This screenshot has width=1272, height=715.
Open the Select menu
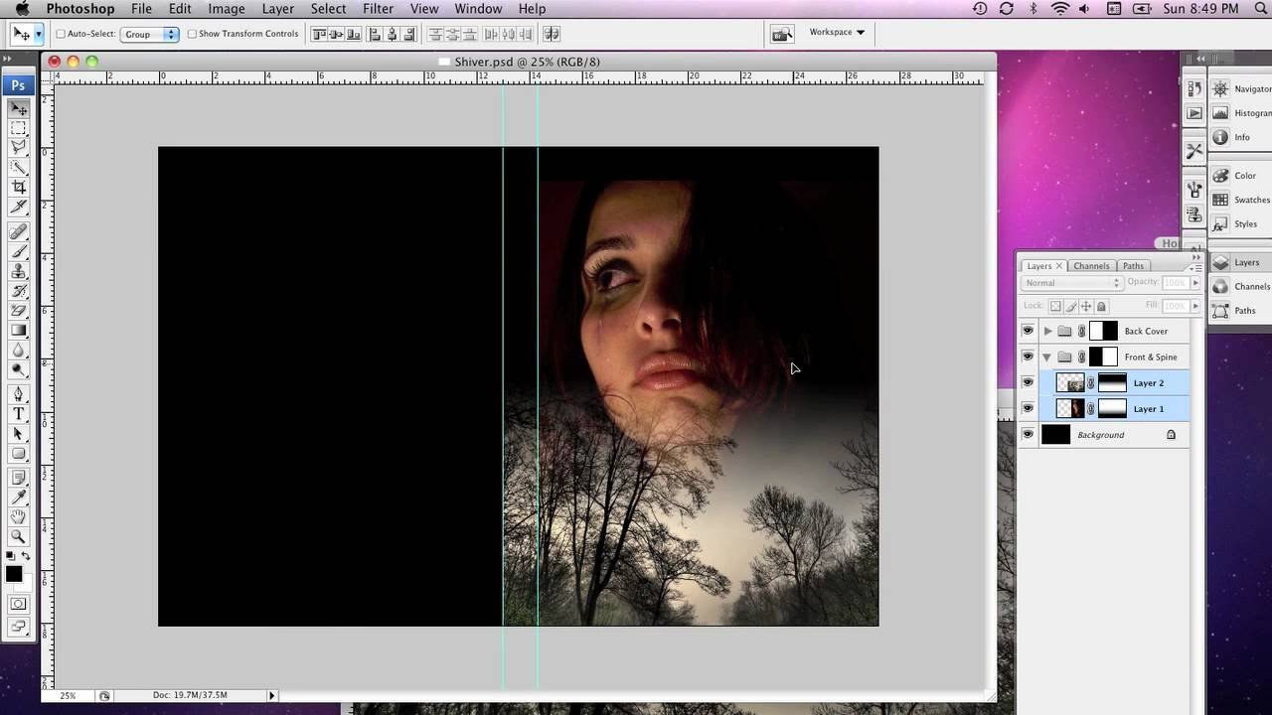(328, 9)
